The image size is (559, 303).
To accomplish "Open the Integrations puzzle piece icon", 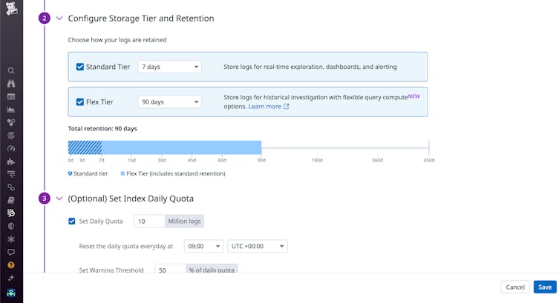I will coord(11,161).
